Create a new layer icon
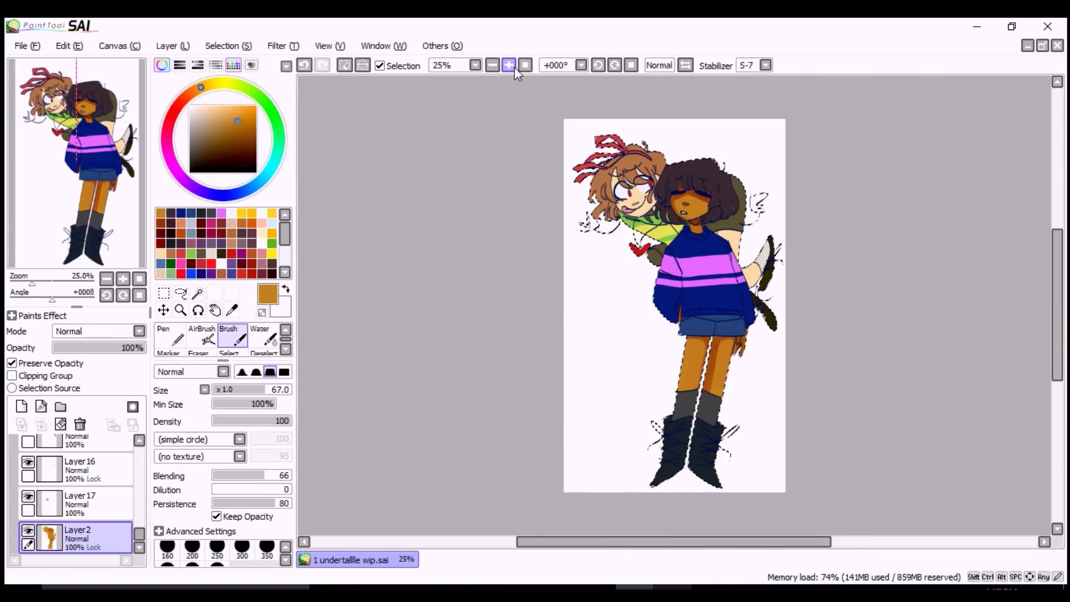The image size is (1070, 602). (x=21, y=406)
